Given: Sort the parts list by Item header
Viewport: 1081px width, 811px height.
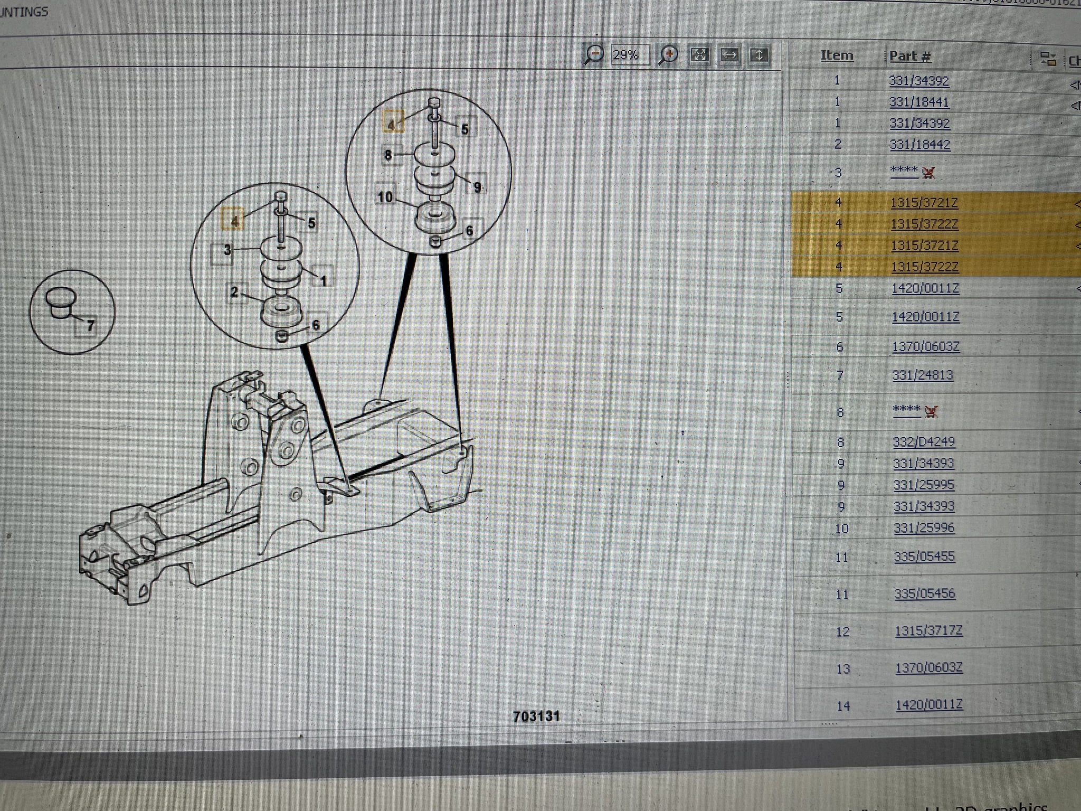Looking at the screenshot, I should [837, 55].
